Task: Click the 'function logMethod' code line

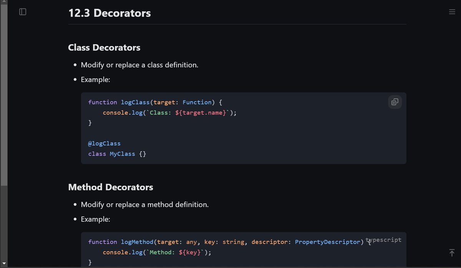Action: (229, 242)
